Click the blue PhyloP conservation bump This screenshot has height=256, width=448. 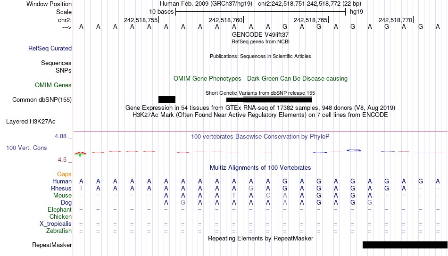pos(354,150)
